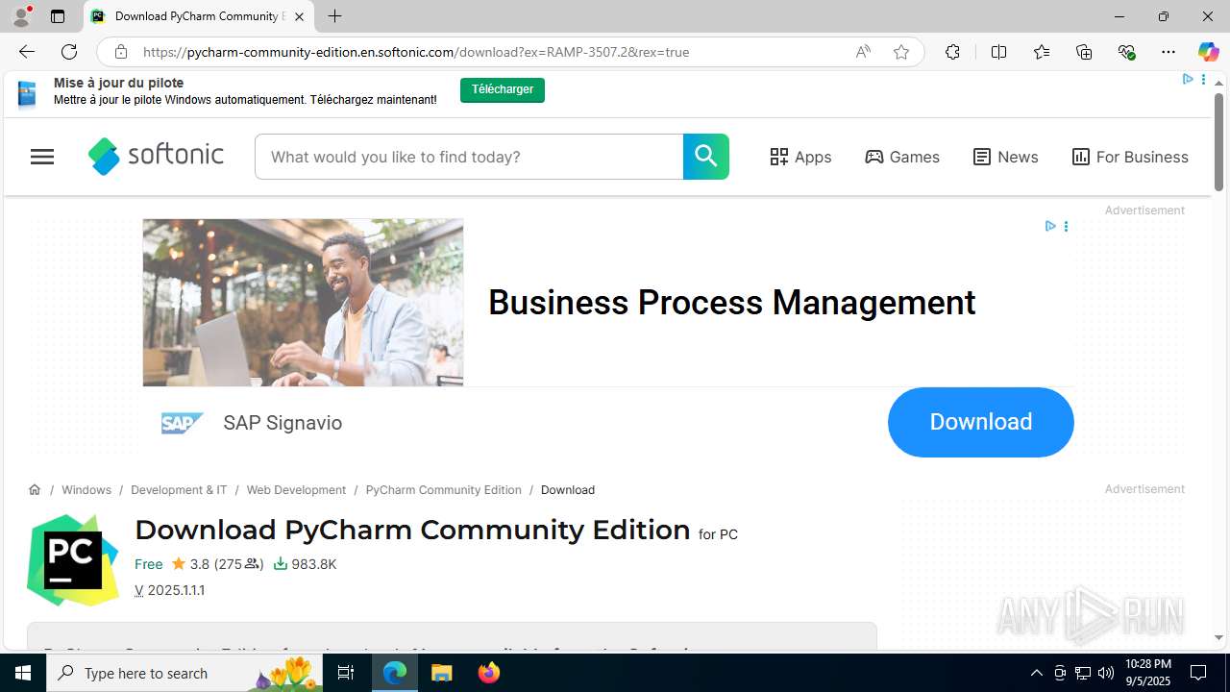
Task: Select the Download PyCharm Community tab
Action: point(199,16)
